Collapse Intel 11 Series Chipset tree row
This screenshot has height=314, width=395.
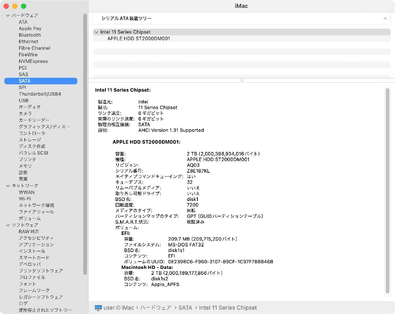pos(96,32)
